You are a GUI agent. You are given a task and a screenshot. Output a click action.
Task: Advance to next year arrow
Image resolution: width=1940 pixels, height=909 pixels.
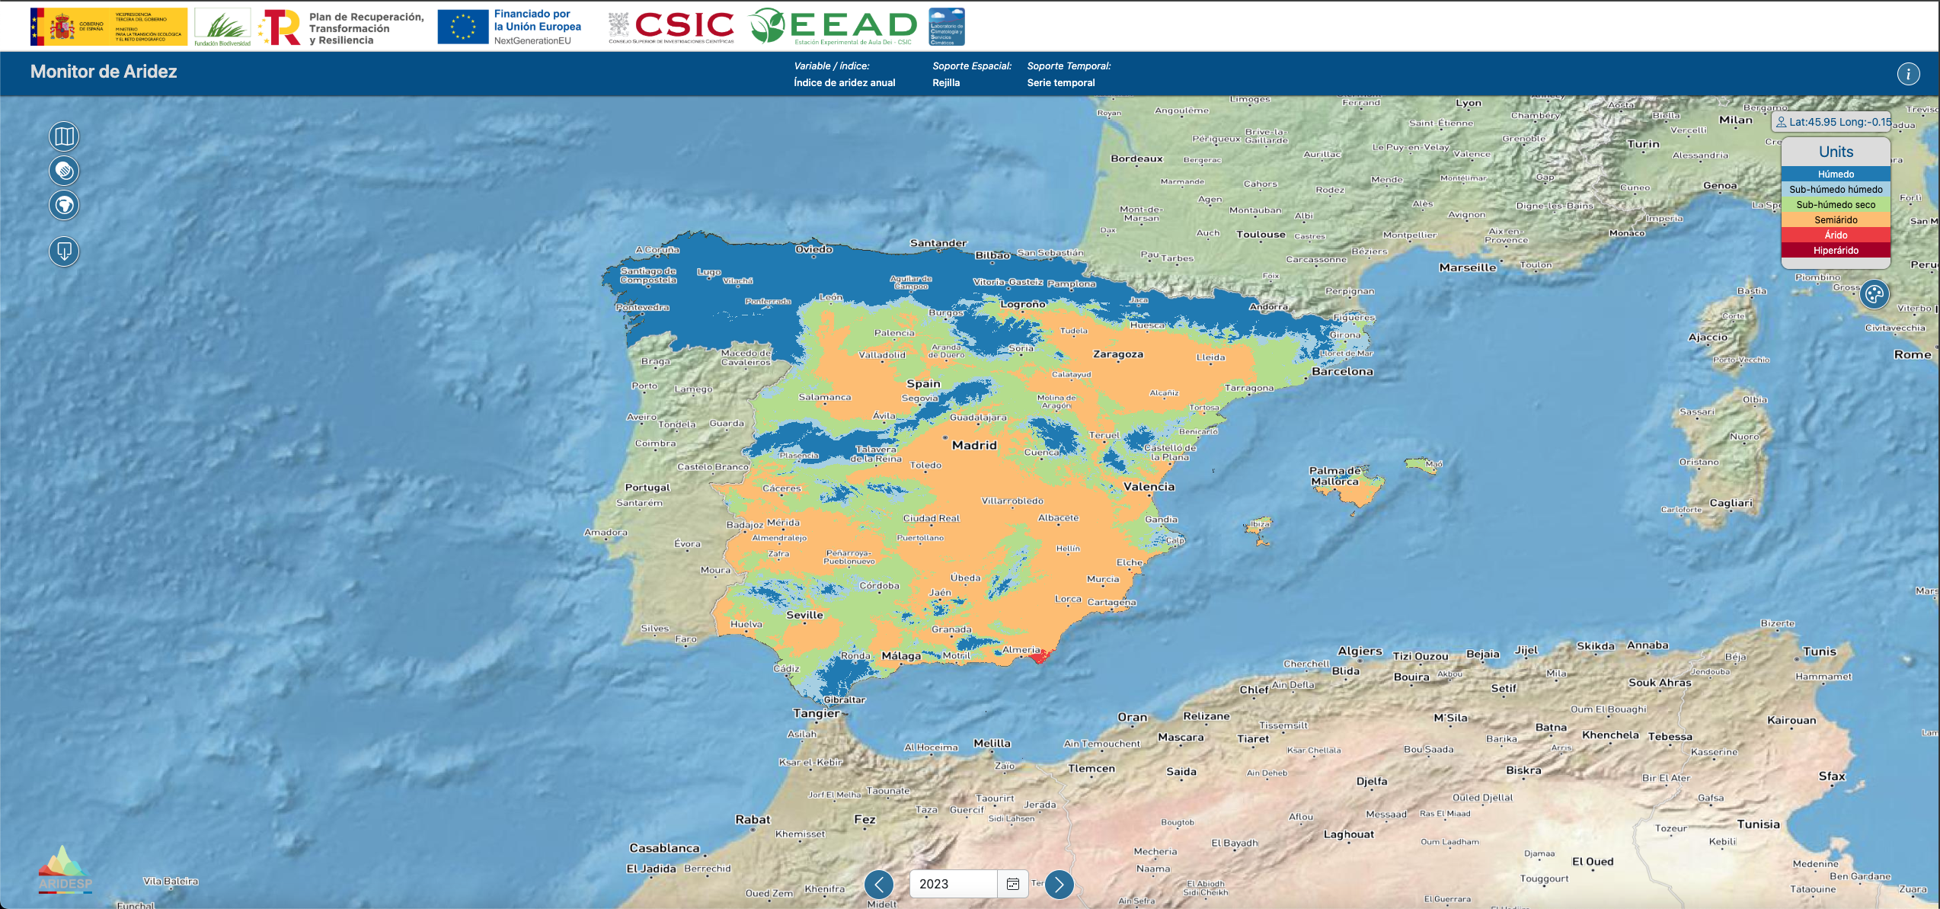(1059, 885)
